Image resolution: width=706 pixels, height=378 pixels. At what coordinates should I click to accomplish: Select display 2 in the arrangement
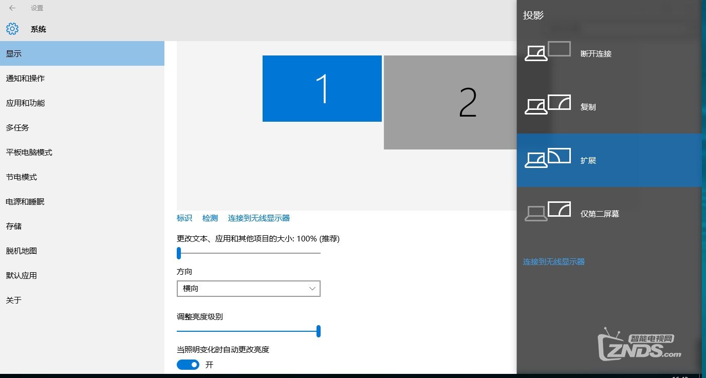coord(450,103)
